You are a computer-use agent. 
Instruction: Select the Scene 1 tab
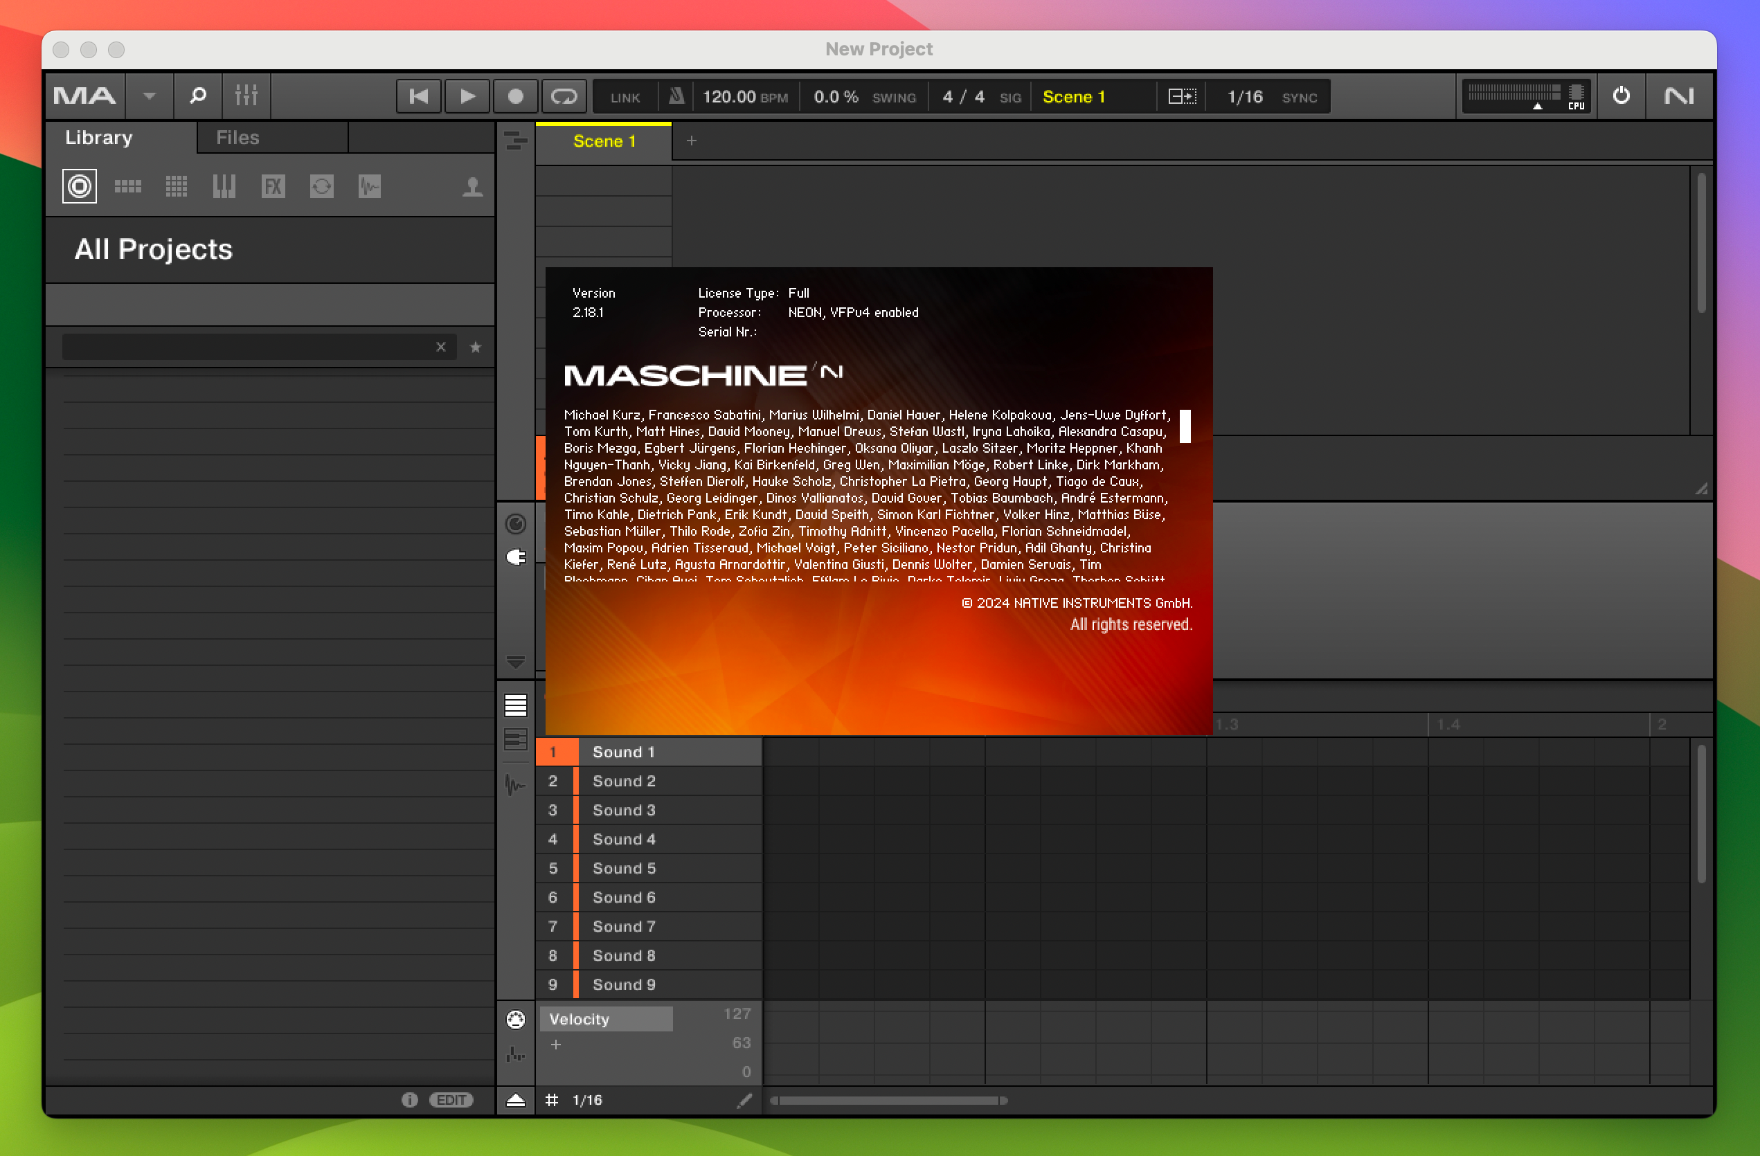point(604,141)
